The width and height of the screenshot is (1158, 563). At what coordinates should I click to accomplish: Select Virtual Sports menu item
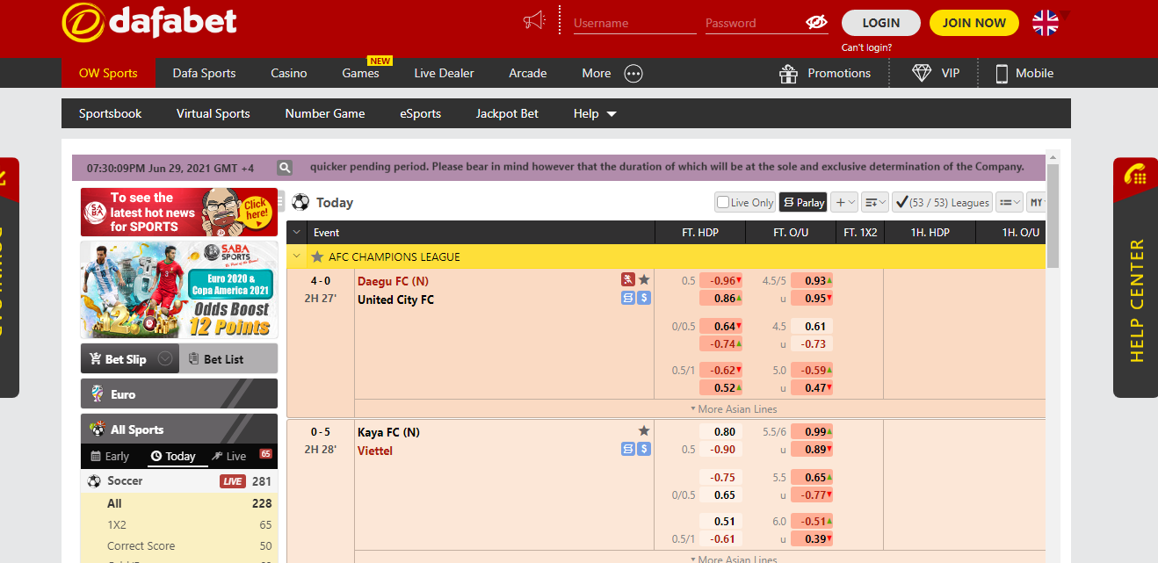click(213, 113)
